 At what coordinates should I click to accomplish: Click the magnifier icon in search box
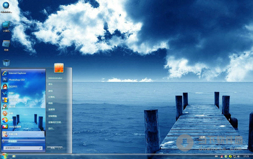[40, 148]
